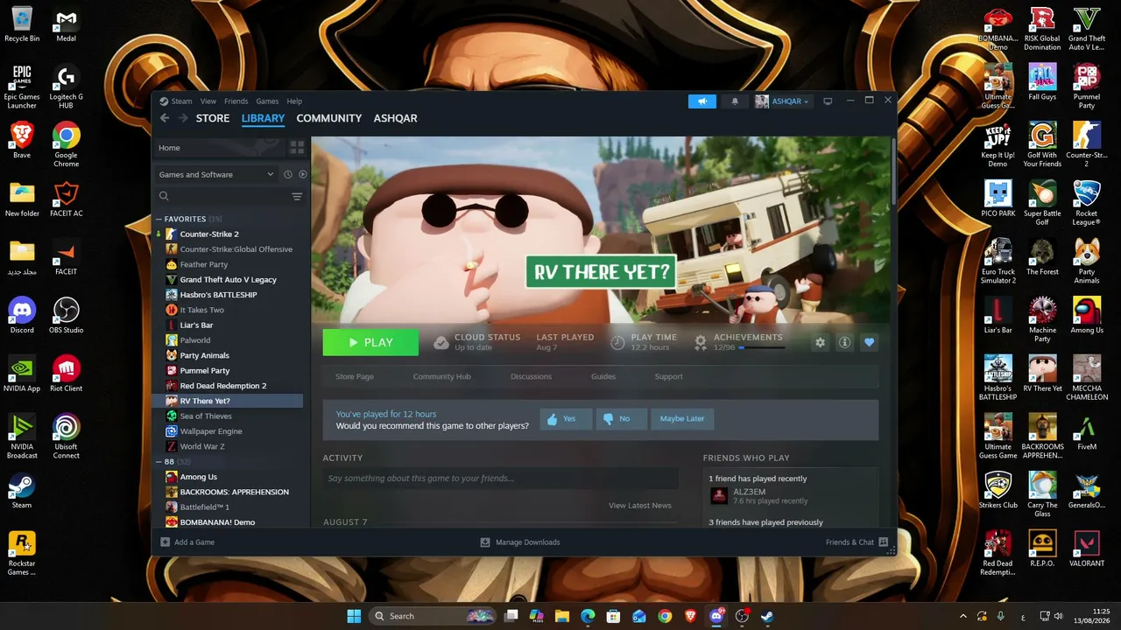Dismiss review prompt with Maybe Later

pyautogui.click(x=682, y=418)
